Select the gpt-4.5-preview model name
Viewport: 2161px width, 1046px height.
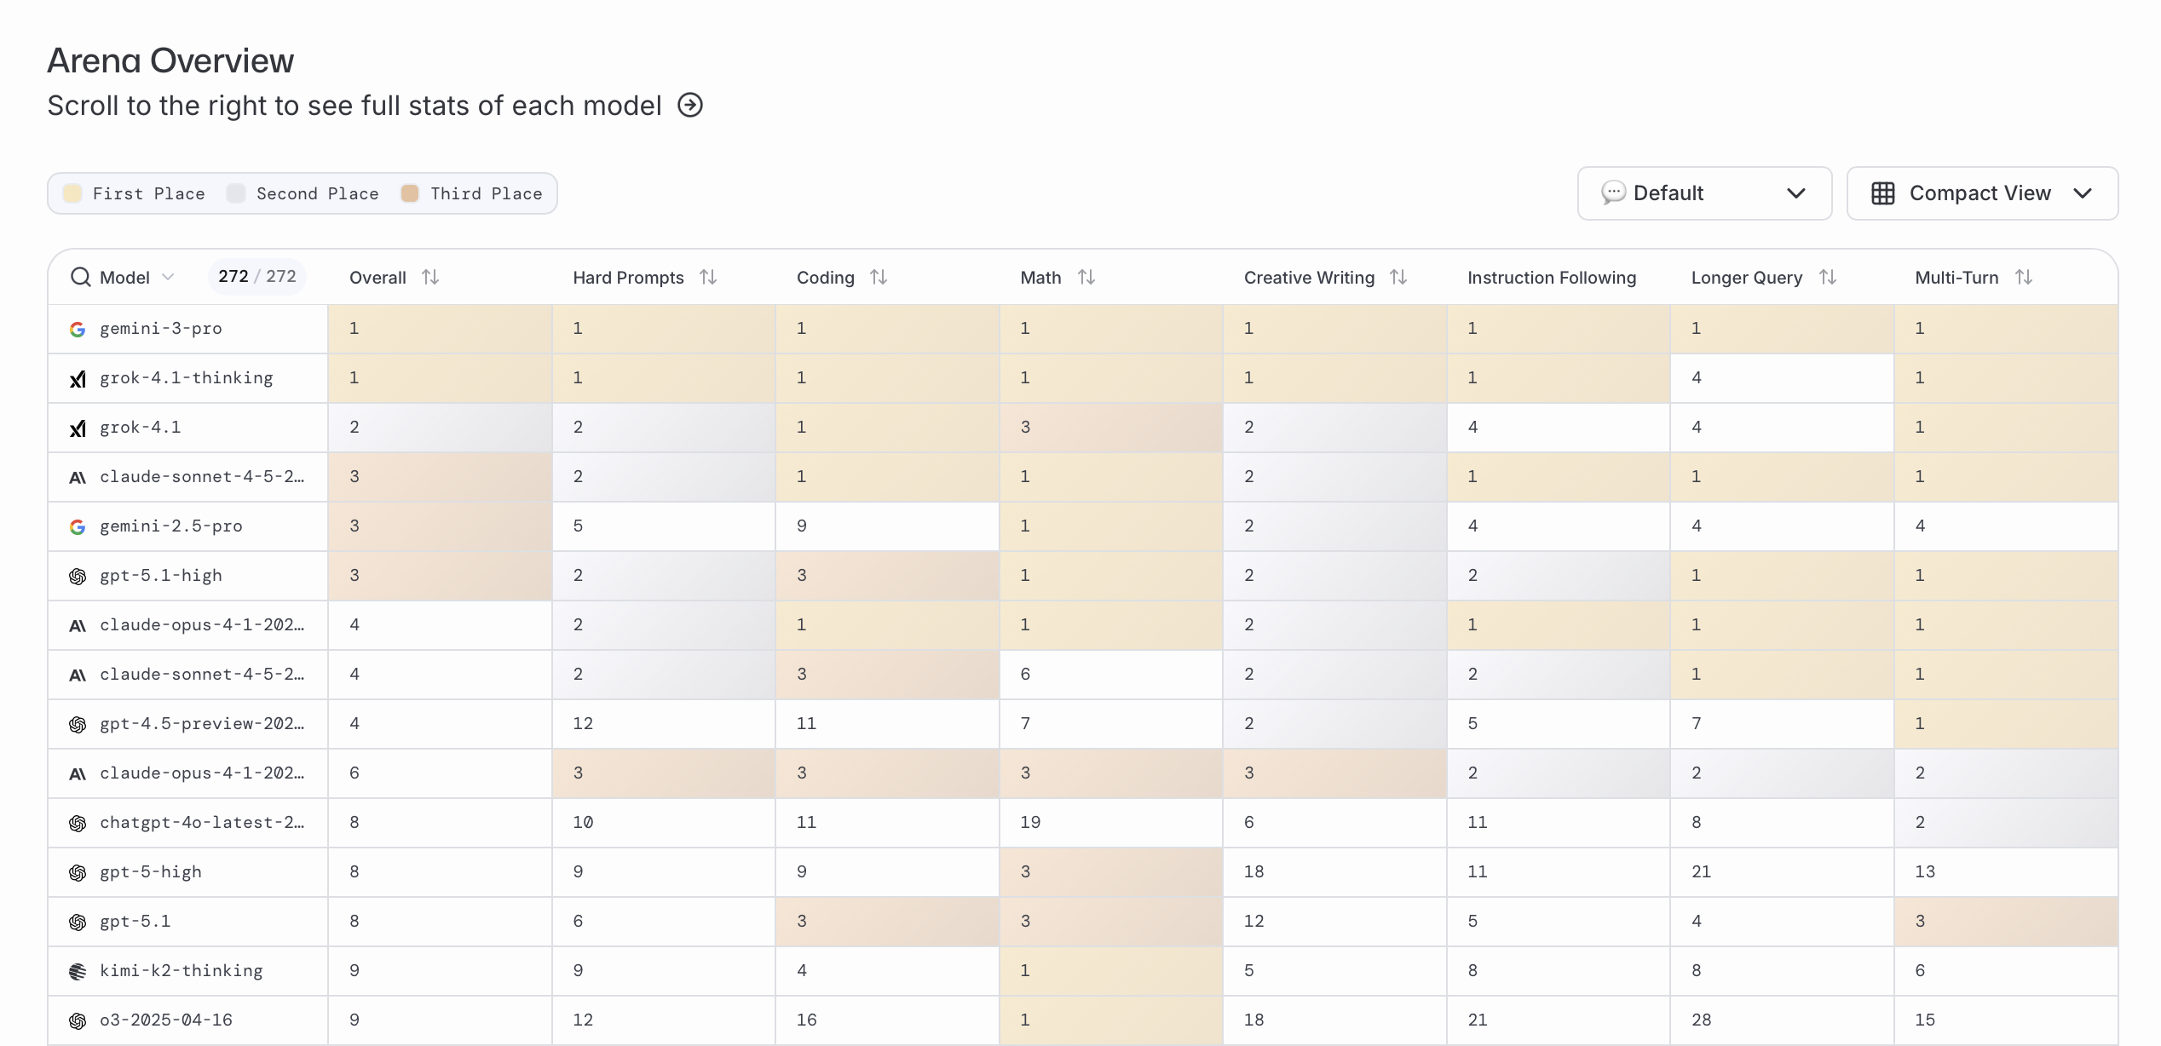coord(202,723)
